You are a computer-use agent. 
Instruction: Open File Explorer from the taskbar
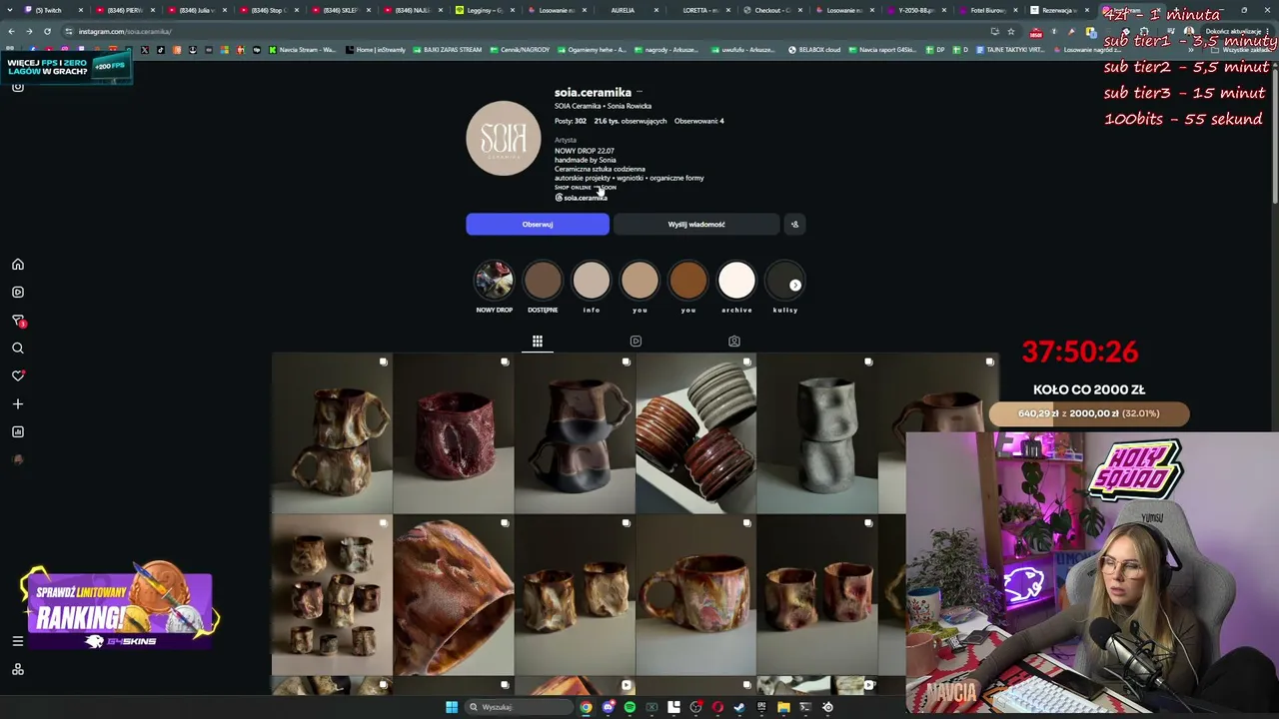tap(783, 707)
